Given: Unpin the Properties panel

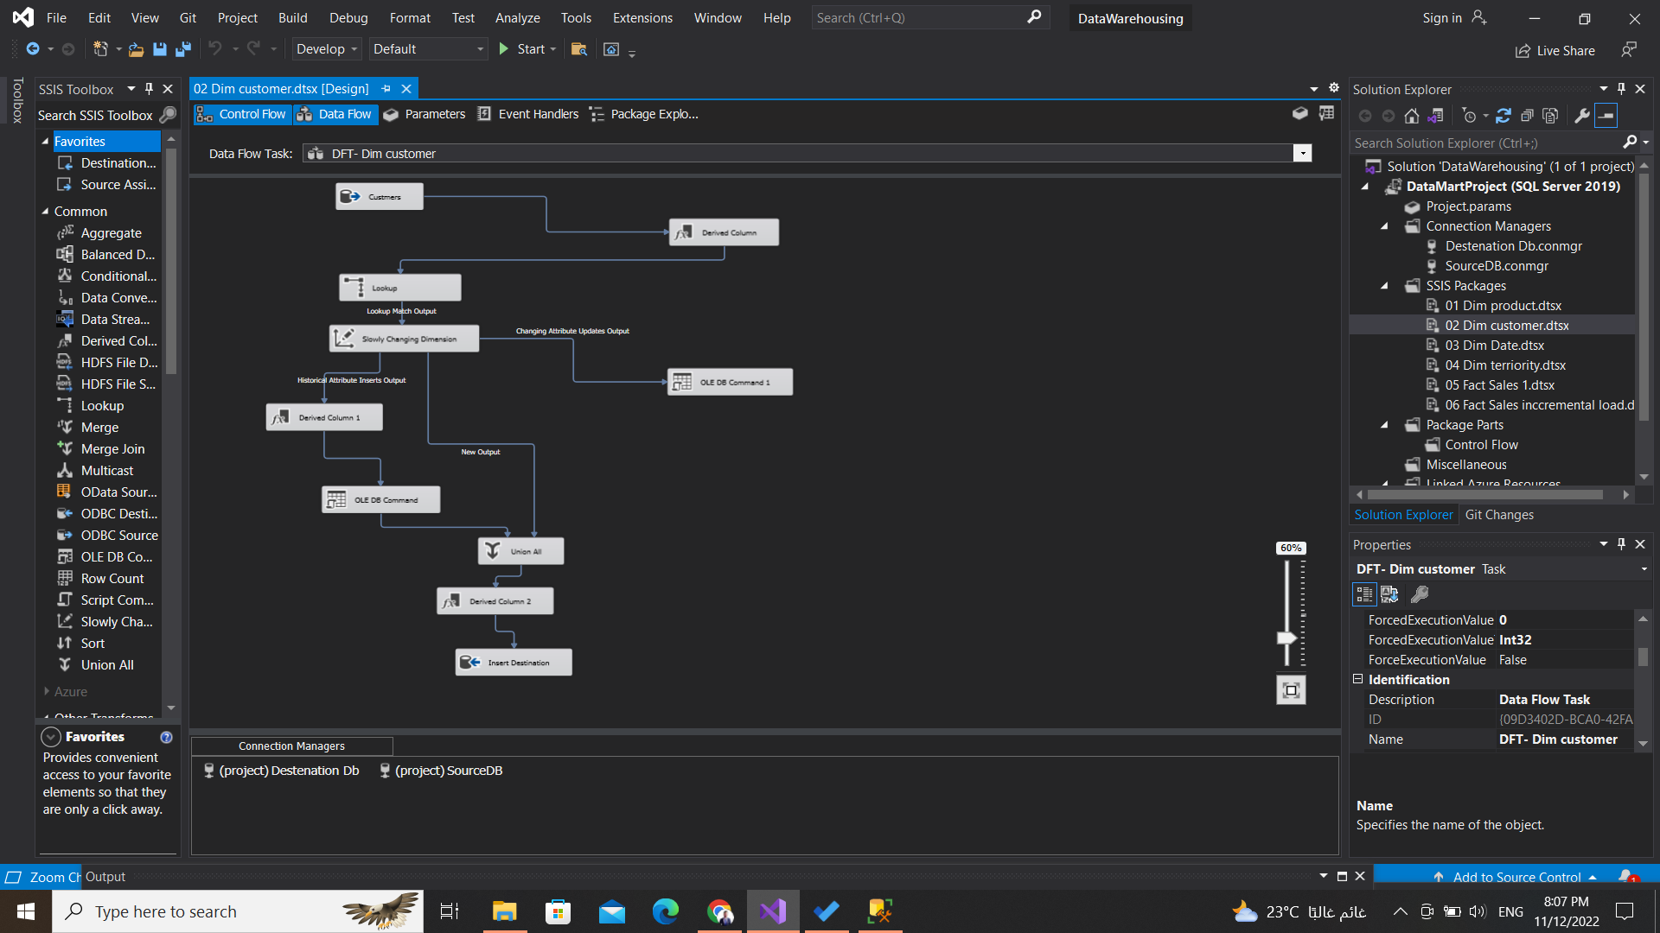Looking at the screenshot, I should (1621, 544).
